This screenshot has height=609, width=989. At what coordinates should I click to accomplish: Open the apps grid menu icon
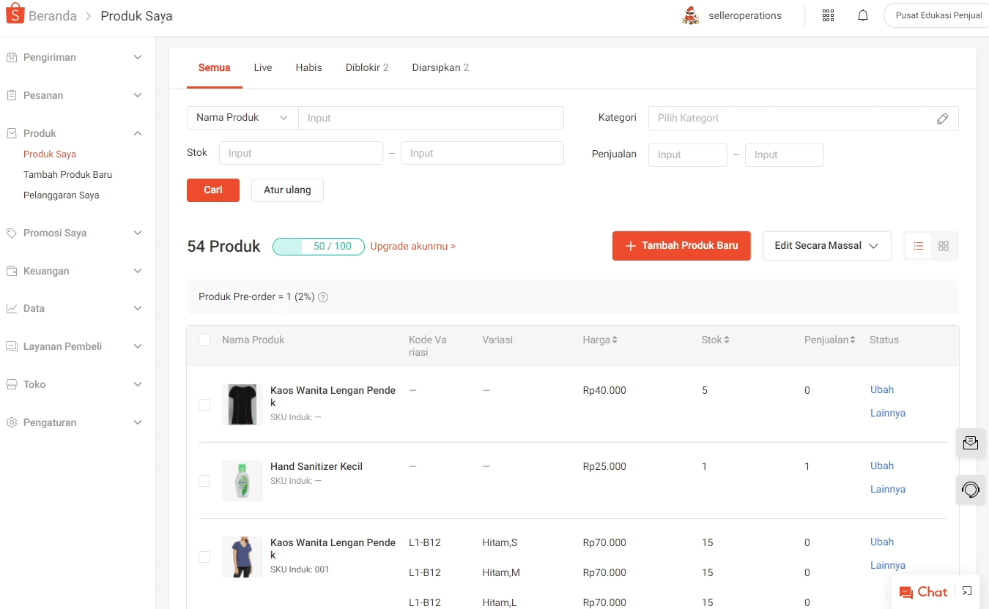click(828, 15)
